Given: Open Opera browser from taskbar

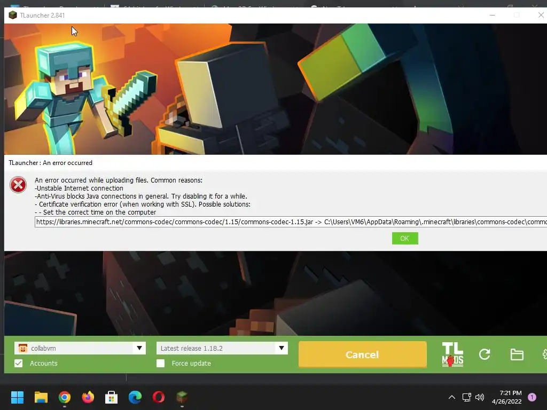Looking at the screenshot, I should [x=158, y=397].
